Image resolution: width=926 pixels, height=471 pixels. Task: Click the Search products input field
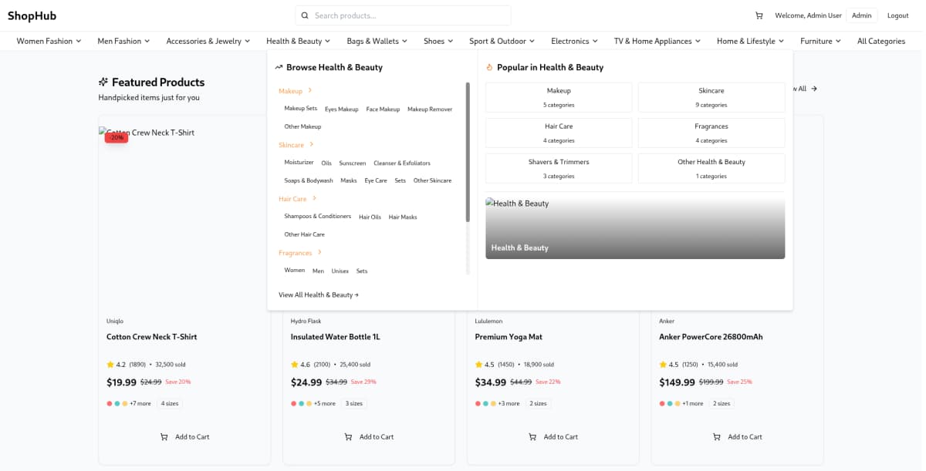tap(402, 15)
